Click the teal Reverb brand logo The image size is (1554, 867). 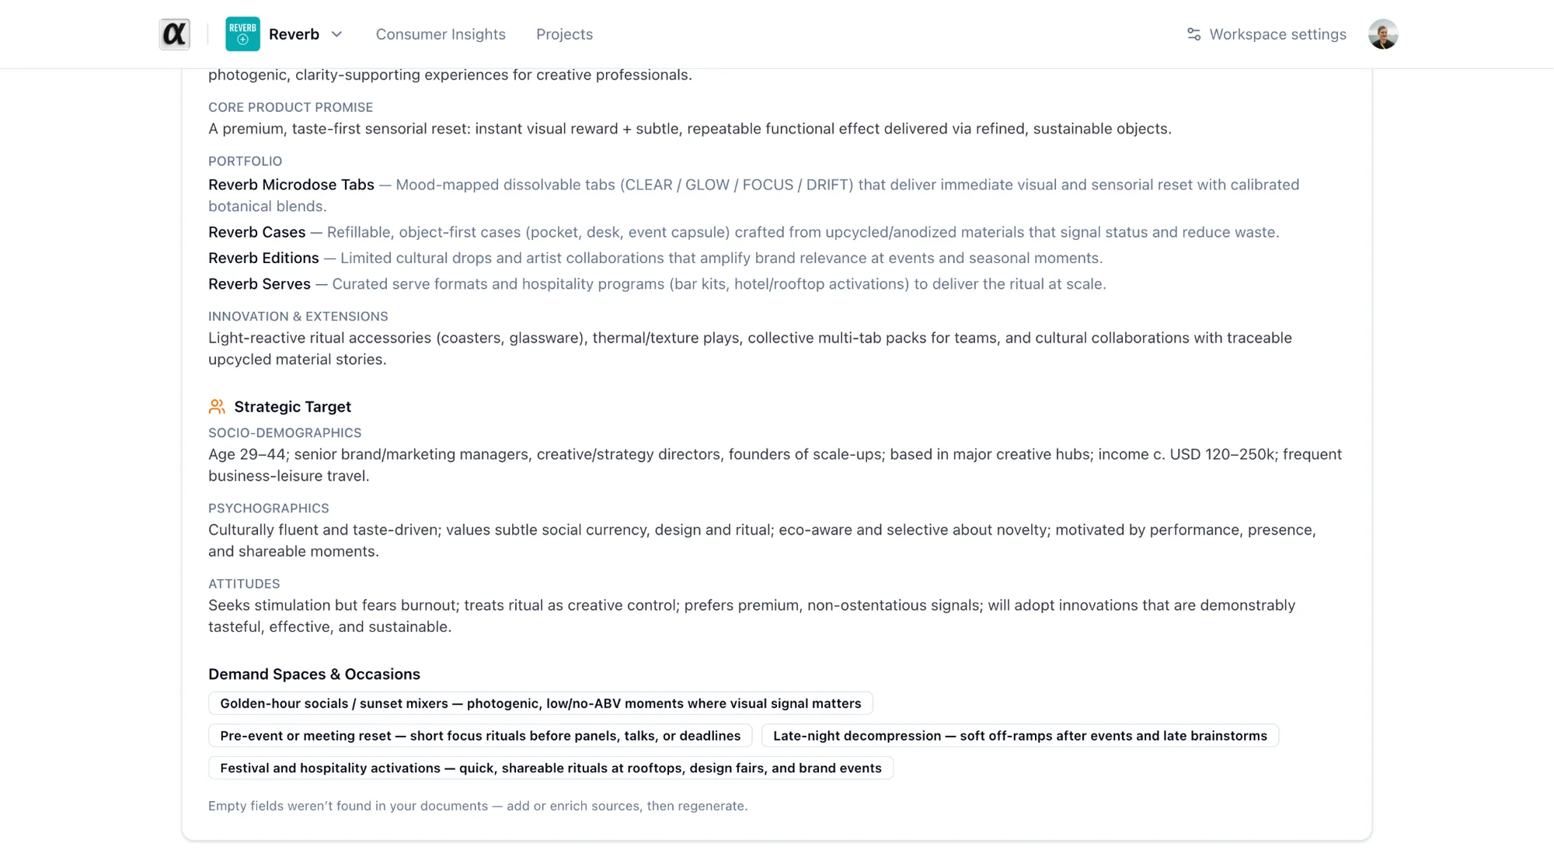(x=242, y=34)
